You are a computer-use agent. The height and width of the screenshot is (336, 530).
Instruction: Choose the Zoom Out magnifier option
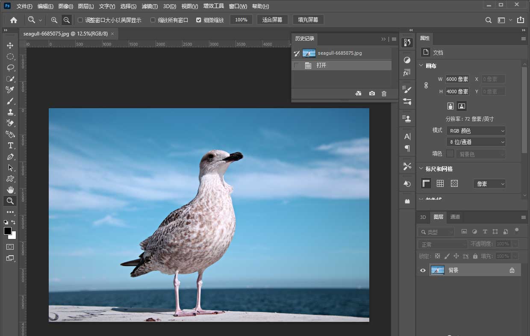pyautogui.click(x=67, y=20)
